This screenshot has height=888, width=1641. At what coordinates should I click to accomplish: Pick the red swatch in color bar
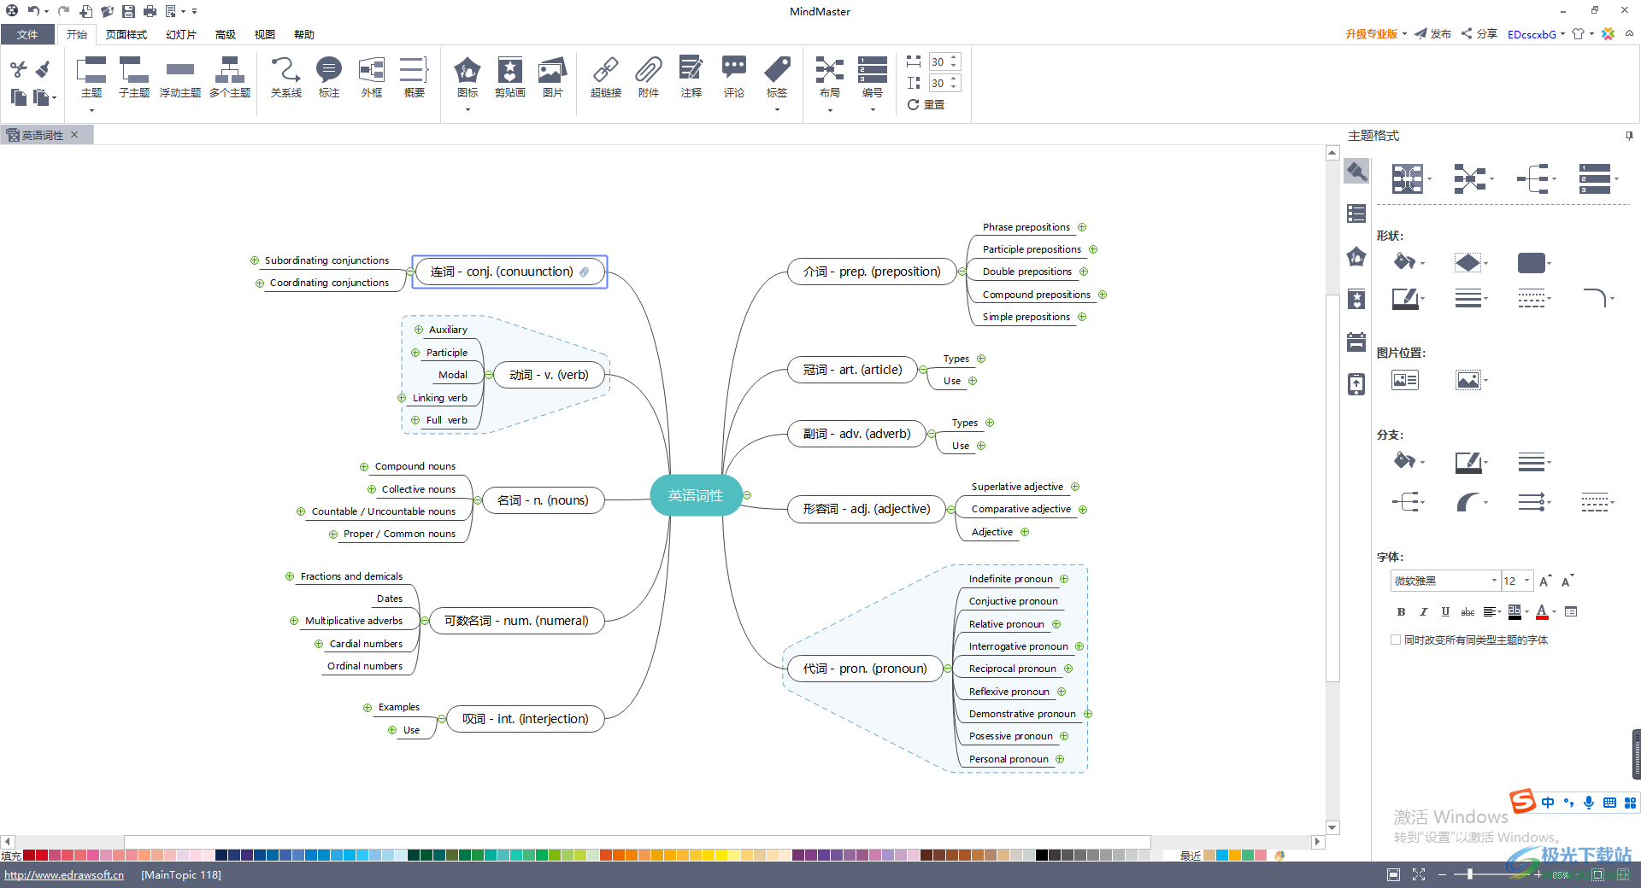click(41, 855)
